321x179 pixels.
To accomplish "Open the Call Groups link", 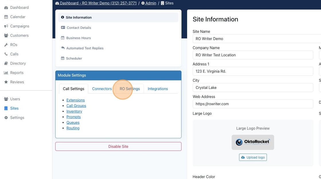I will [x=76, y=106].
